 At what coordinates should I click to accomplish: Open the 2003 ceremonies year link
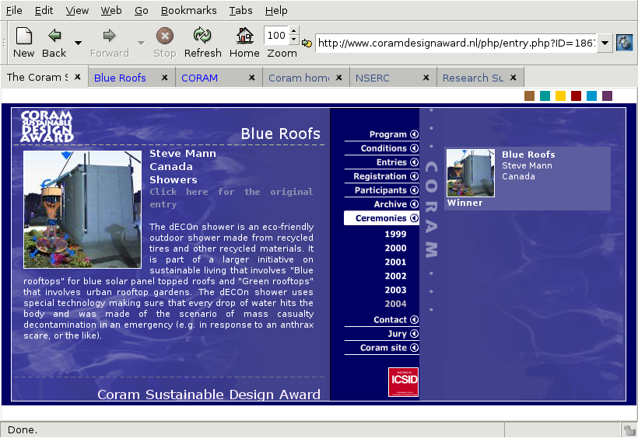click(395, 290)
